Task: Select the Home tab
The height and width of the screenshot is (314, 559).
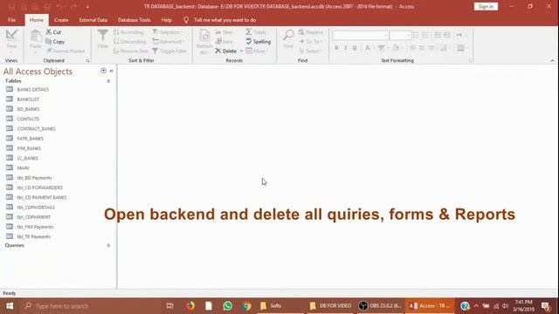Action: [x=37, y=20]
